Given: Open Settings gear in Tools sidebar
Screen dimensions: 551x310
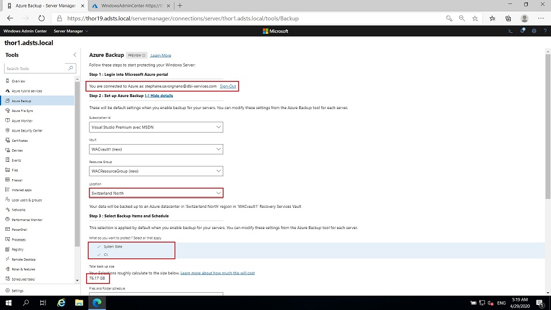Looking at the screenshot, I should tap(7, 290).
